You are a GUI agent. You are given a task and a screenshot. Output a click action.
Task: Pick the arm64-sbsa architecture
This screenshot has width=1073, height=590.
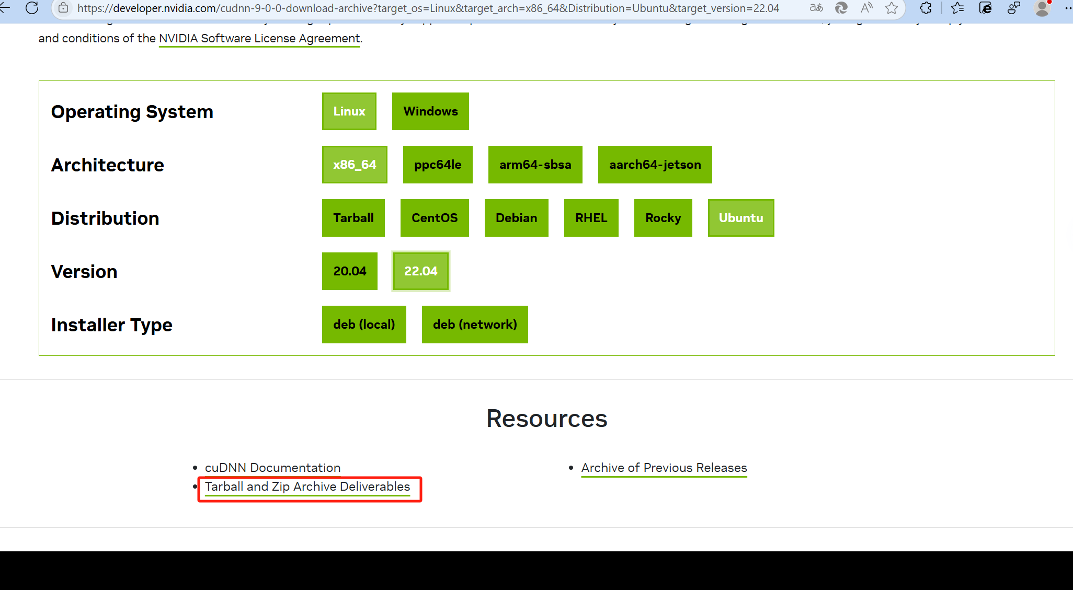(534, 165)
